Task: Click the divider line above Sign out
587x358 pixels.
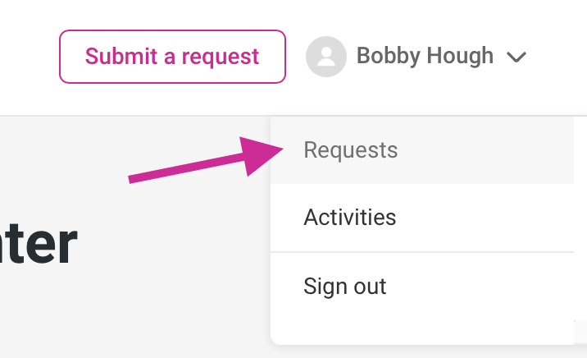Action: [x=422, y=252]
